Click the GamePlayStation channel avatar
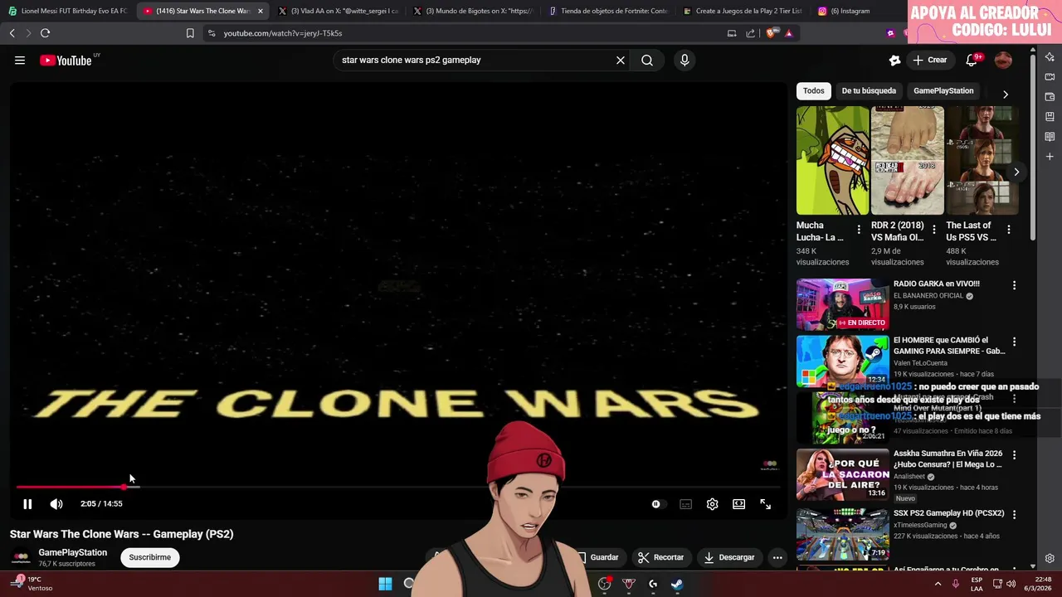The height and width of the screenshot is (597, 1062). tap(22, 557)
